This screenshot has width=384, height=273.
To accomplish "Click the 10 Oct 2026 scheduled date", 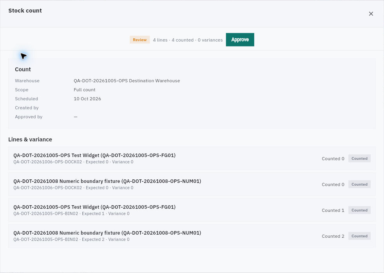I will (x=87, y=99).
